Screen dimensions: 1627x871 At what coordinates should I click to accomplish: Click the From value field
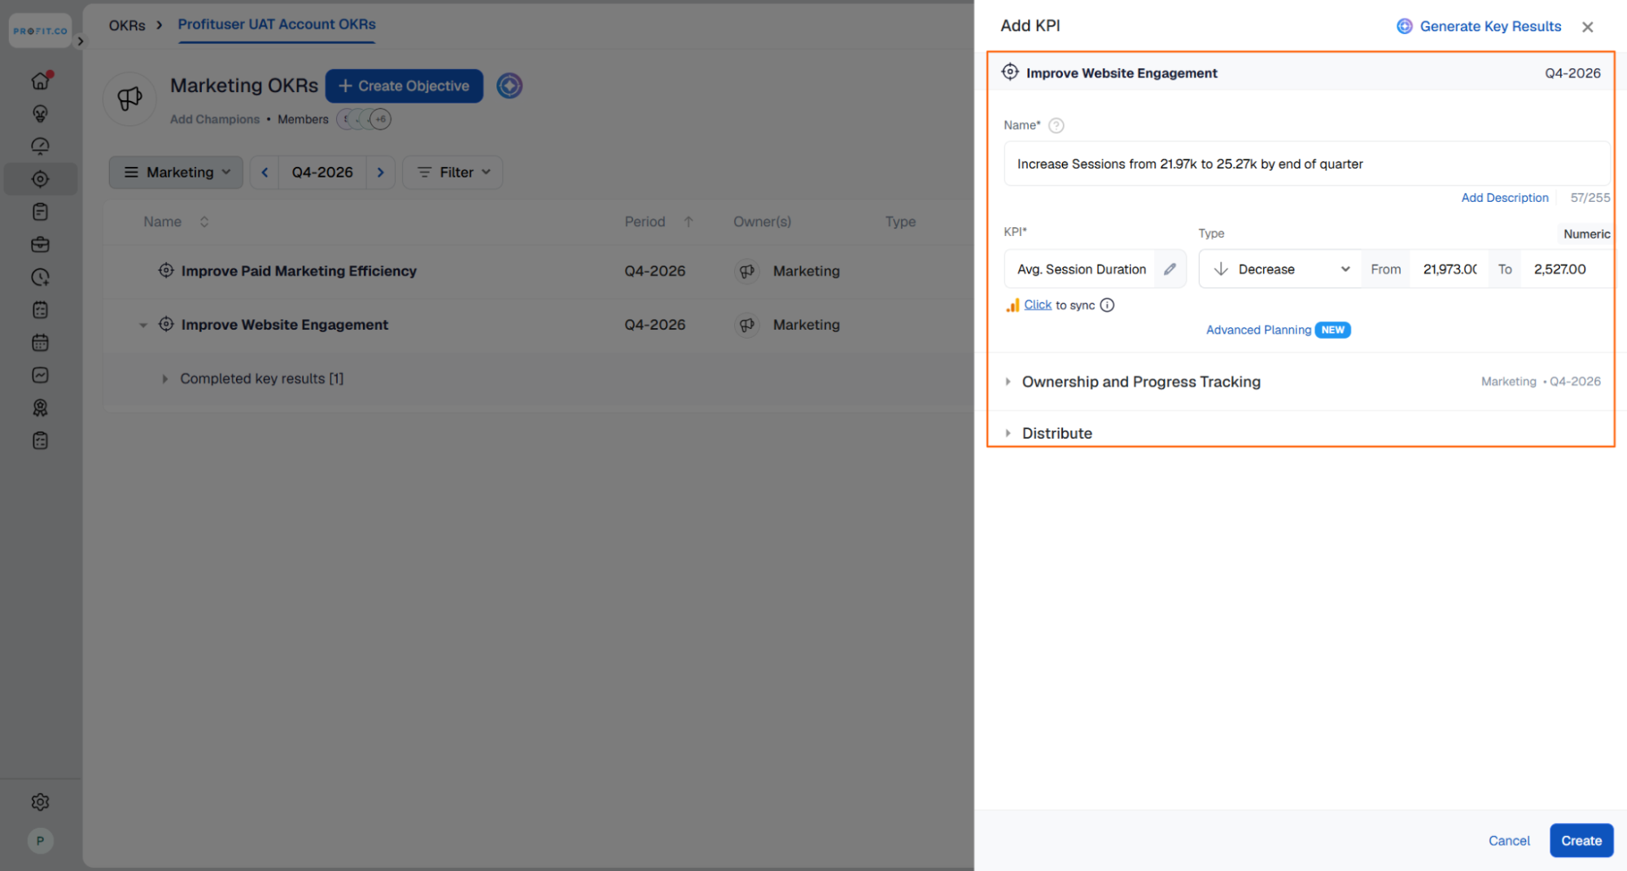pyautogui.click(x=1450, y=269)
